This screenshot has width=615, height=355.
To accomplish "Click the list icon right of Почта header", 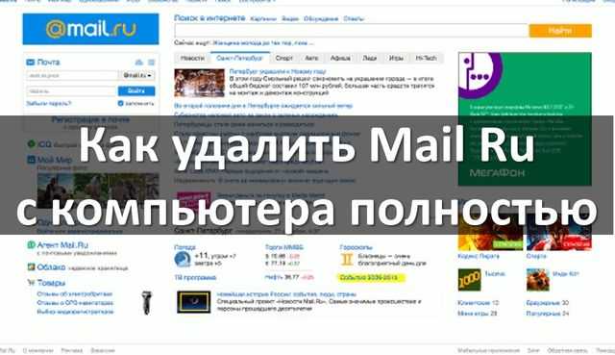I will (152, 63).
